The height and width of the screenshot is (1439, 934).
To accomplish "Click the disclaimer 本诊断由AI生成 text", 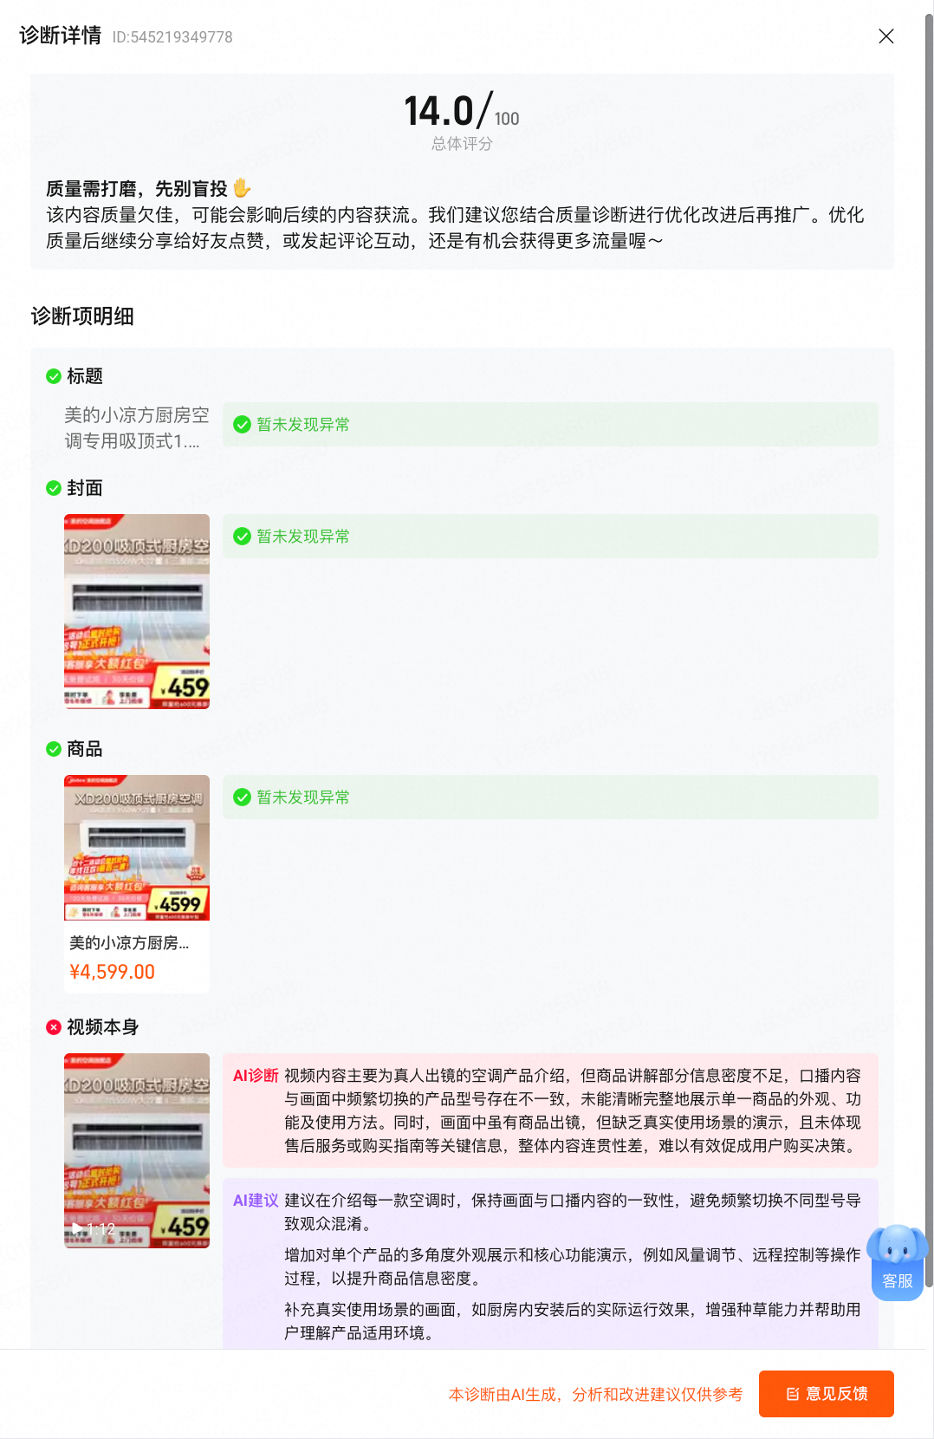I will pyautogui.click(x=595, y=1394).
